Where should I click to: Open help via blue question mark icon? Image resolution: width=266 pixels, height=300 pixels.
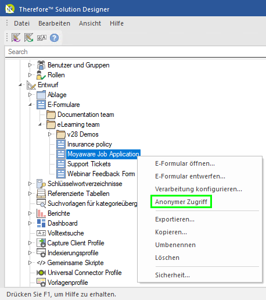54,38
